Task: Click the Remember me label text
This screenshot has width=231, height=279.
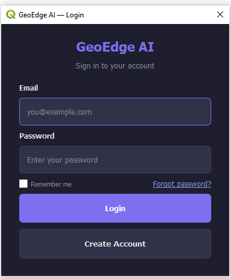Action: click(x=51, y=184)
